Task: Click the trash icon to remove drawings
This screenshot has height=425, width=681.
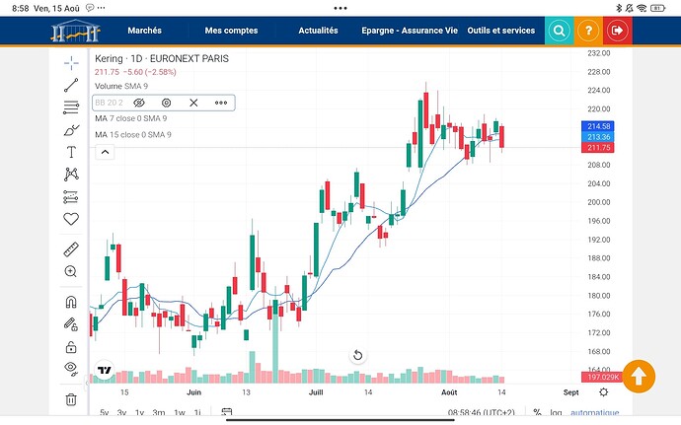Action: 71,399
